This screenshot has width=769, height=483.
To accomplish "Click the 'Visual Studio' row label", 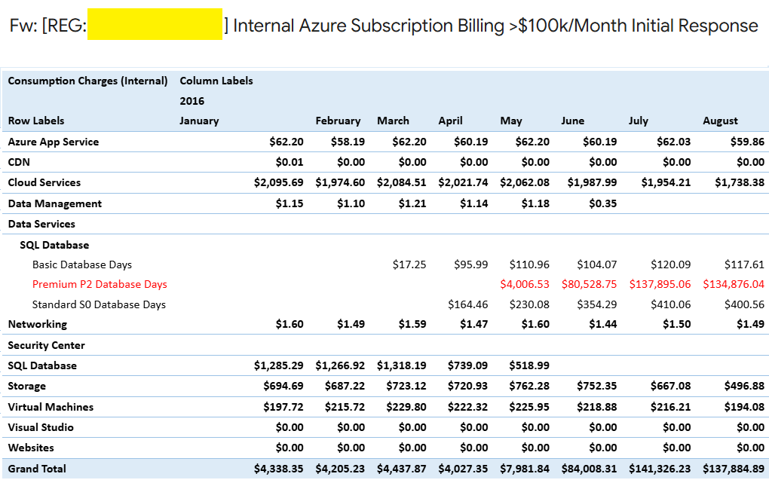I will click(41, 427).
